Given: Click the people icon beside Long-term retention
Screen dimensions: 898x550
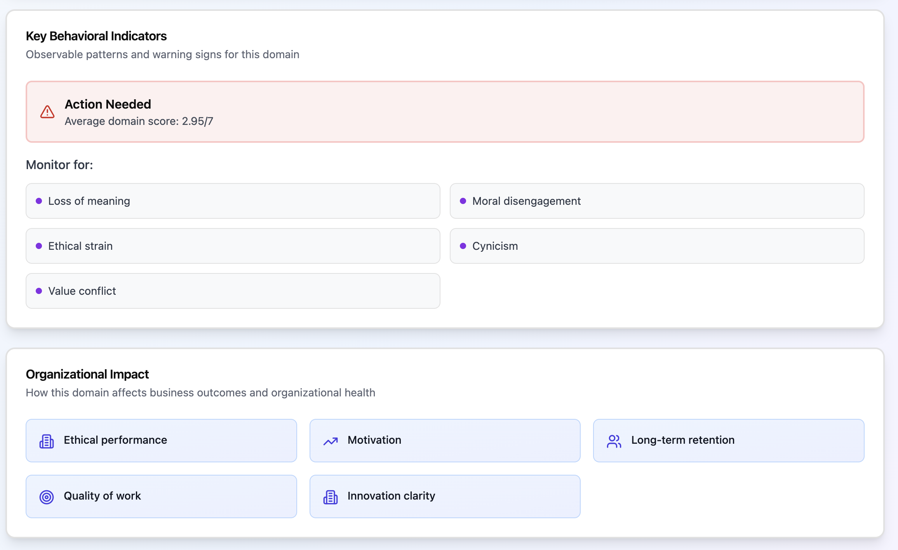Looking at the screenshot, I should click(614, 441).
